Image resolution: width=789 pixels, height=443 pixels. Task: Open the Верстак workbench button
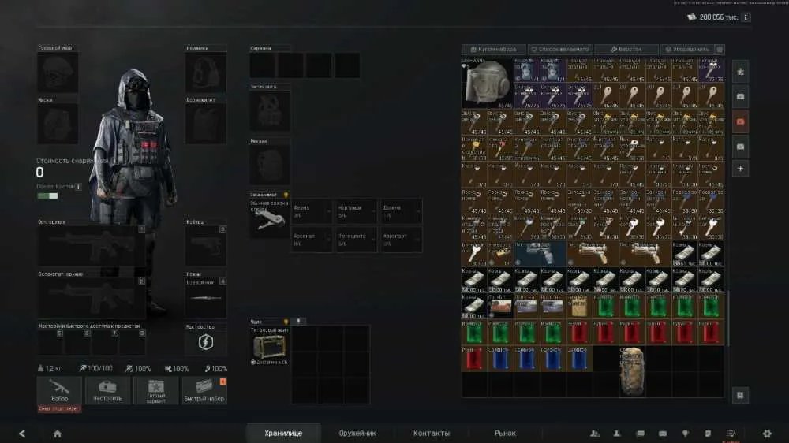point(626,50)
